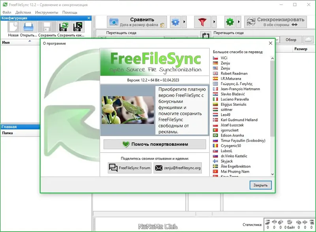Save as batch job icon
316x232 pixels.
pyautogui.click(x=78, y=27)
